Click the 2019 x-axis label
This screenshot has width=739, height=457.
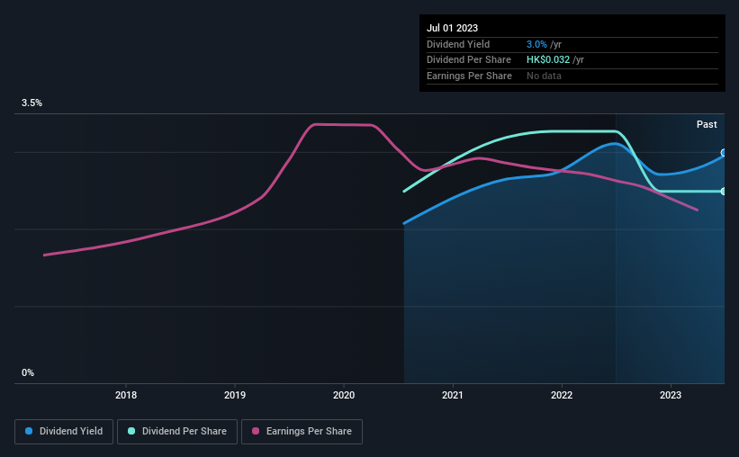(x=235, y=395)
